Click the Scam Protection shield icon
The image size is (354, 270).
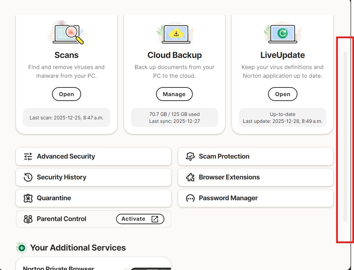tap(190, 157)
